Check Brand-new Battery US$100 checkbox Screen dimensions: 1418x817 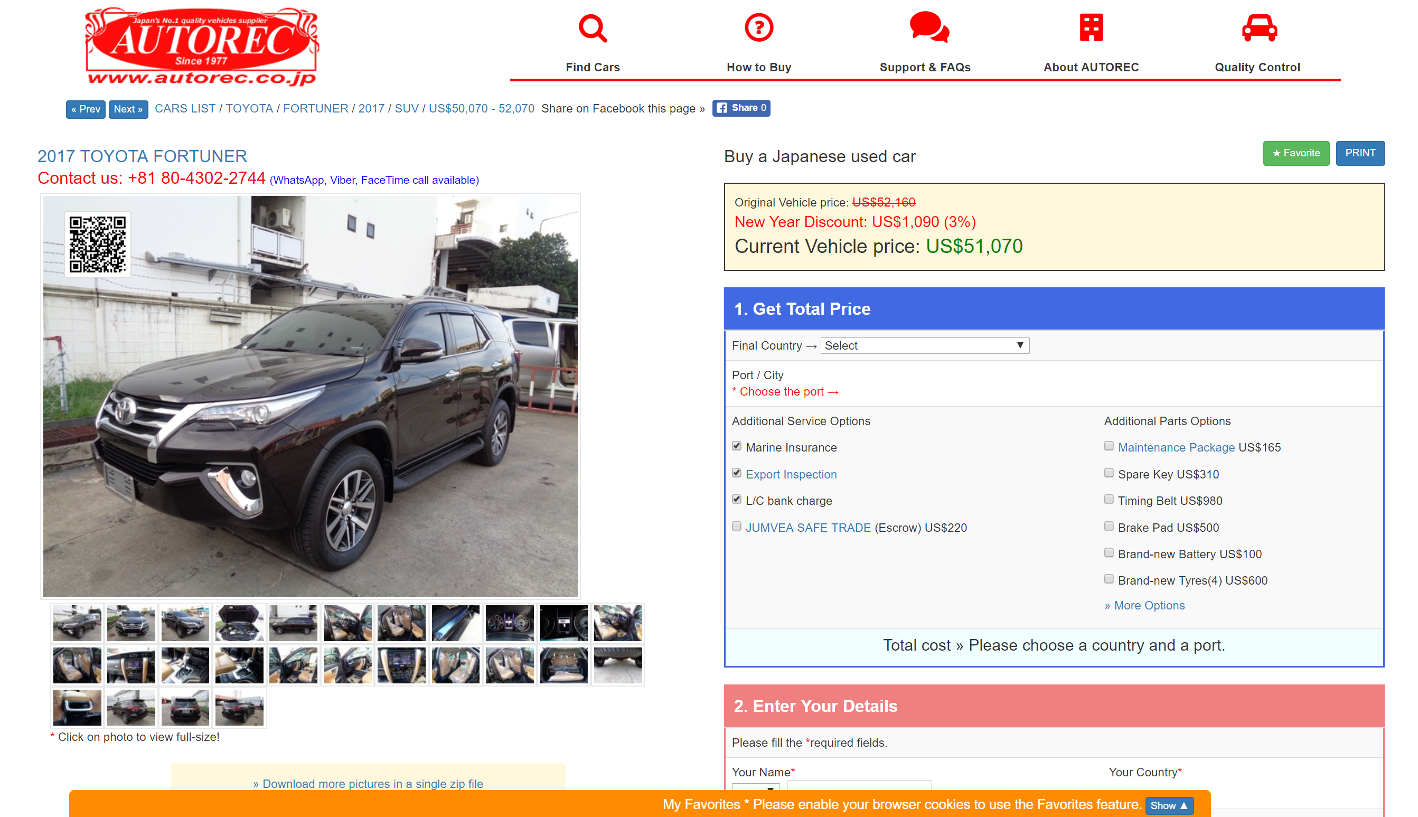click(1108, 553)
